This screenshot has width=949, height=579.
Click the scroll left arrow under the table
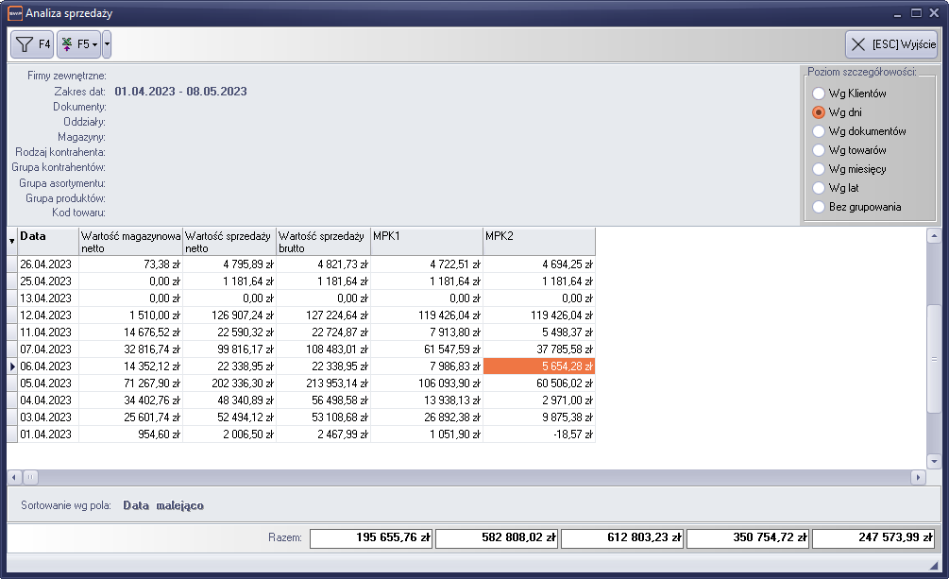(14, 478)
